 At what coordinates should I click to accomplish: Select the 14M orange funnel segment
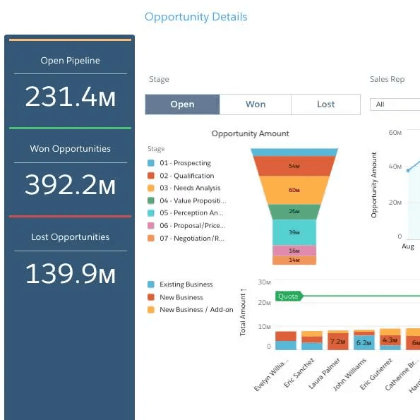pyautogui.click(x=294, y=260)
